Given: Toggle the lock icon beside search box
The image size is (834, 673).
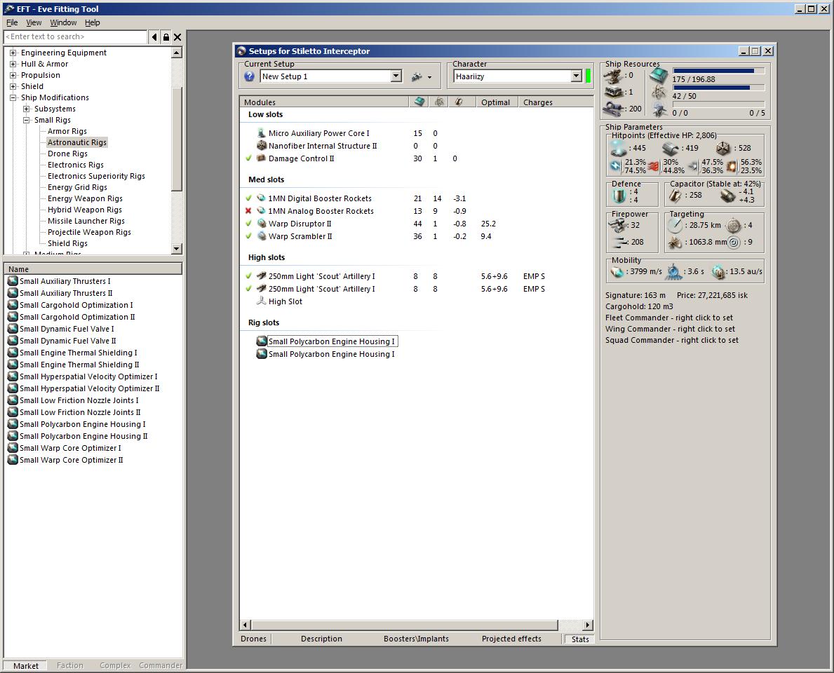Looking at the screenshot, I should pos(166,37).
